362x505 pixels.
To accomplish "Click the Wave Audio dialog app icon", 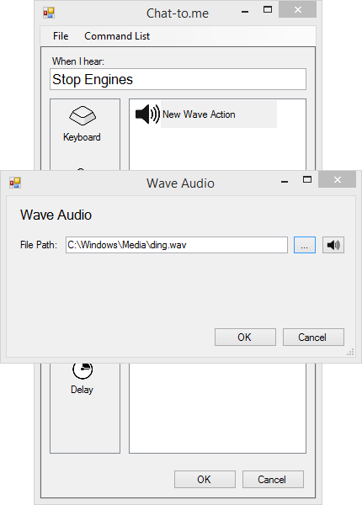I will coord(15,183).
